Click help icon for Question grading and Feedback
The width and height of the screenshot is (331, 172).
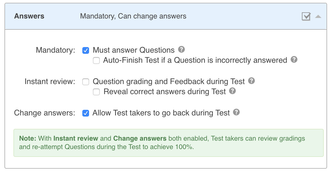tap(251, 81)
